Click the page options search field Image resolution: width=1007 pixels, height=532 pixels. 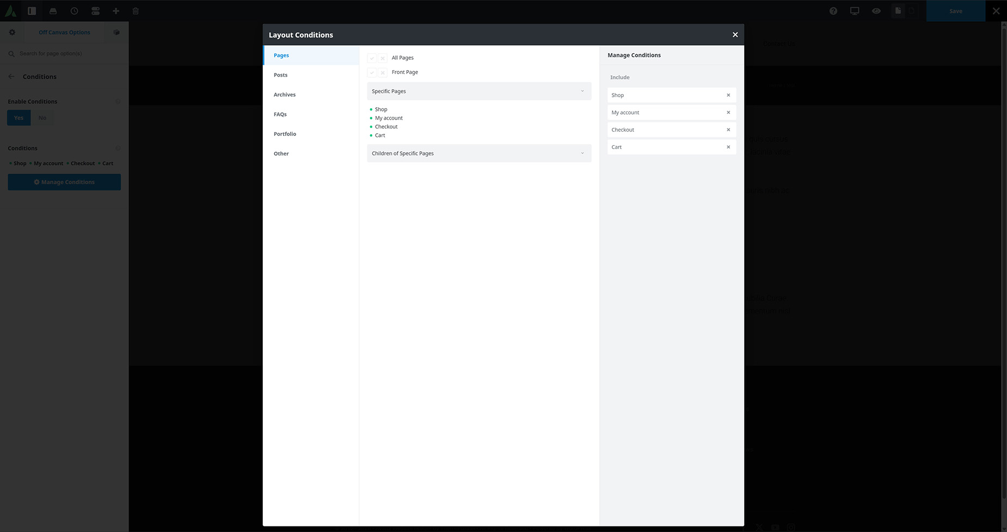(x=65, y=54)
